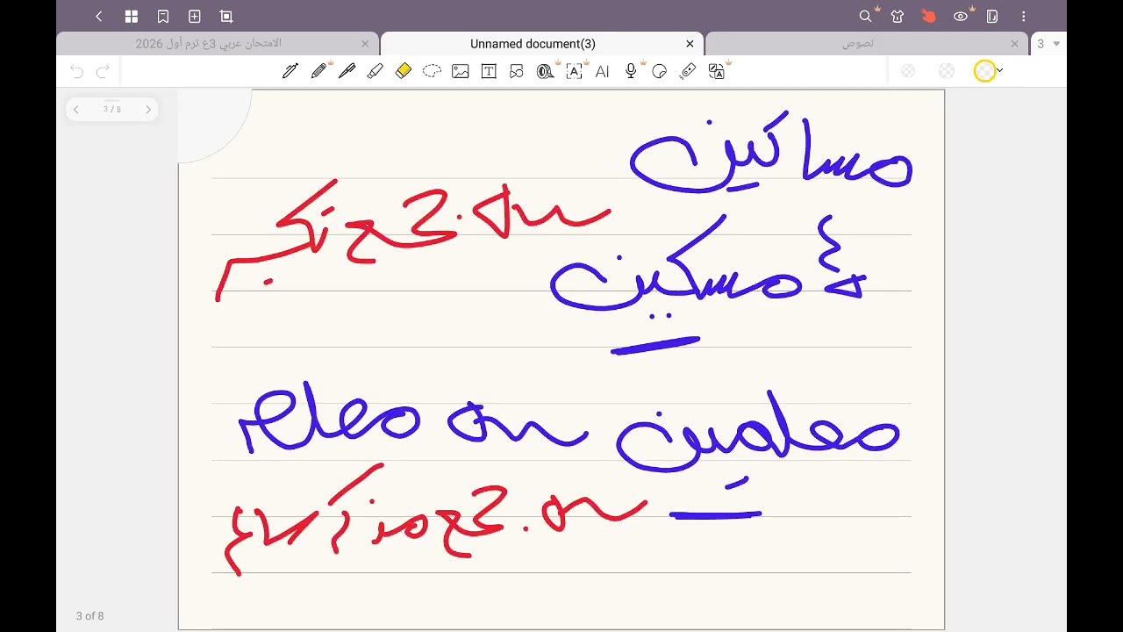Image resolution: width=1123 pixels, height=632 pixels.
Task: Select the highlighter marker tool
Action: (x=375, y=71)
